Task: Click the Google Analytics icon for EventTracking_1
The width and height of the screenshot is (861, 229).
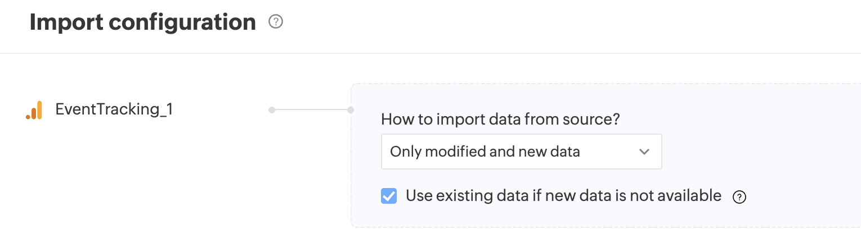Action: 34,110
